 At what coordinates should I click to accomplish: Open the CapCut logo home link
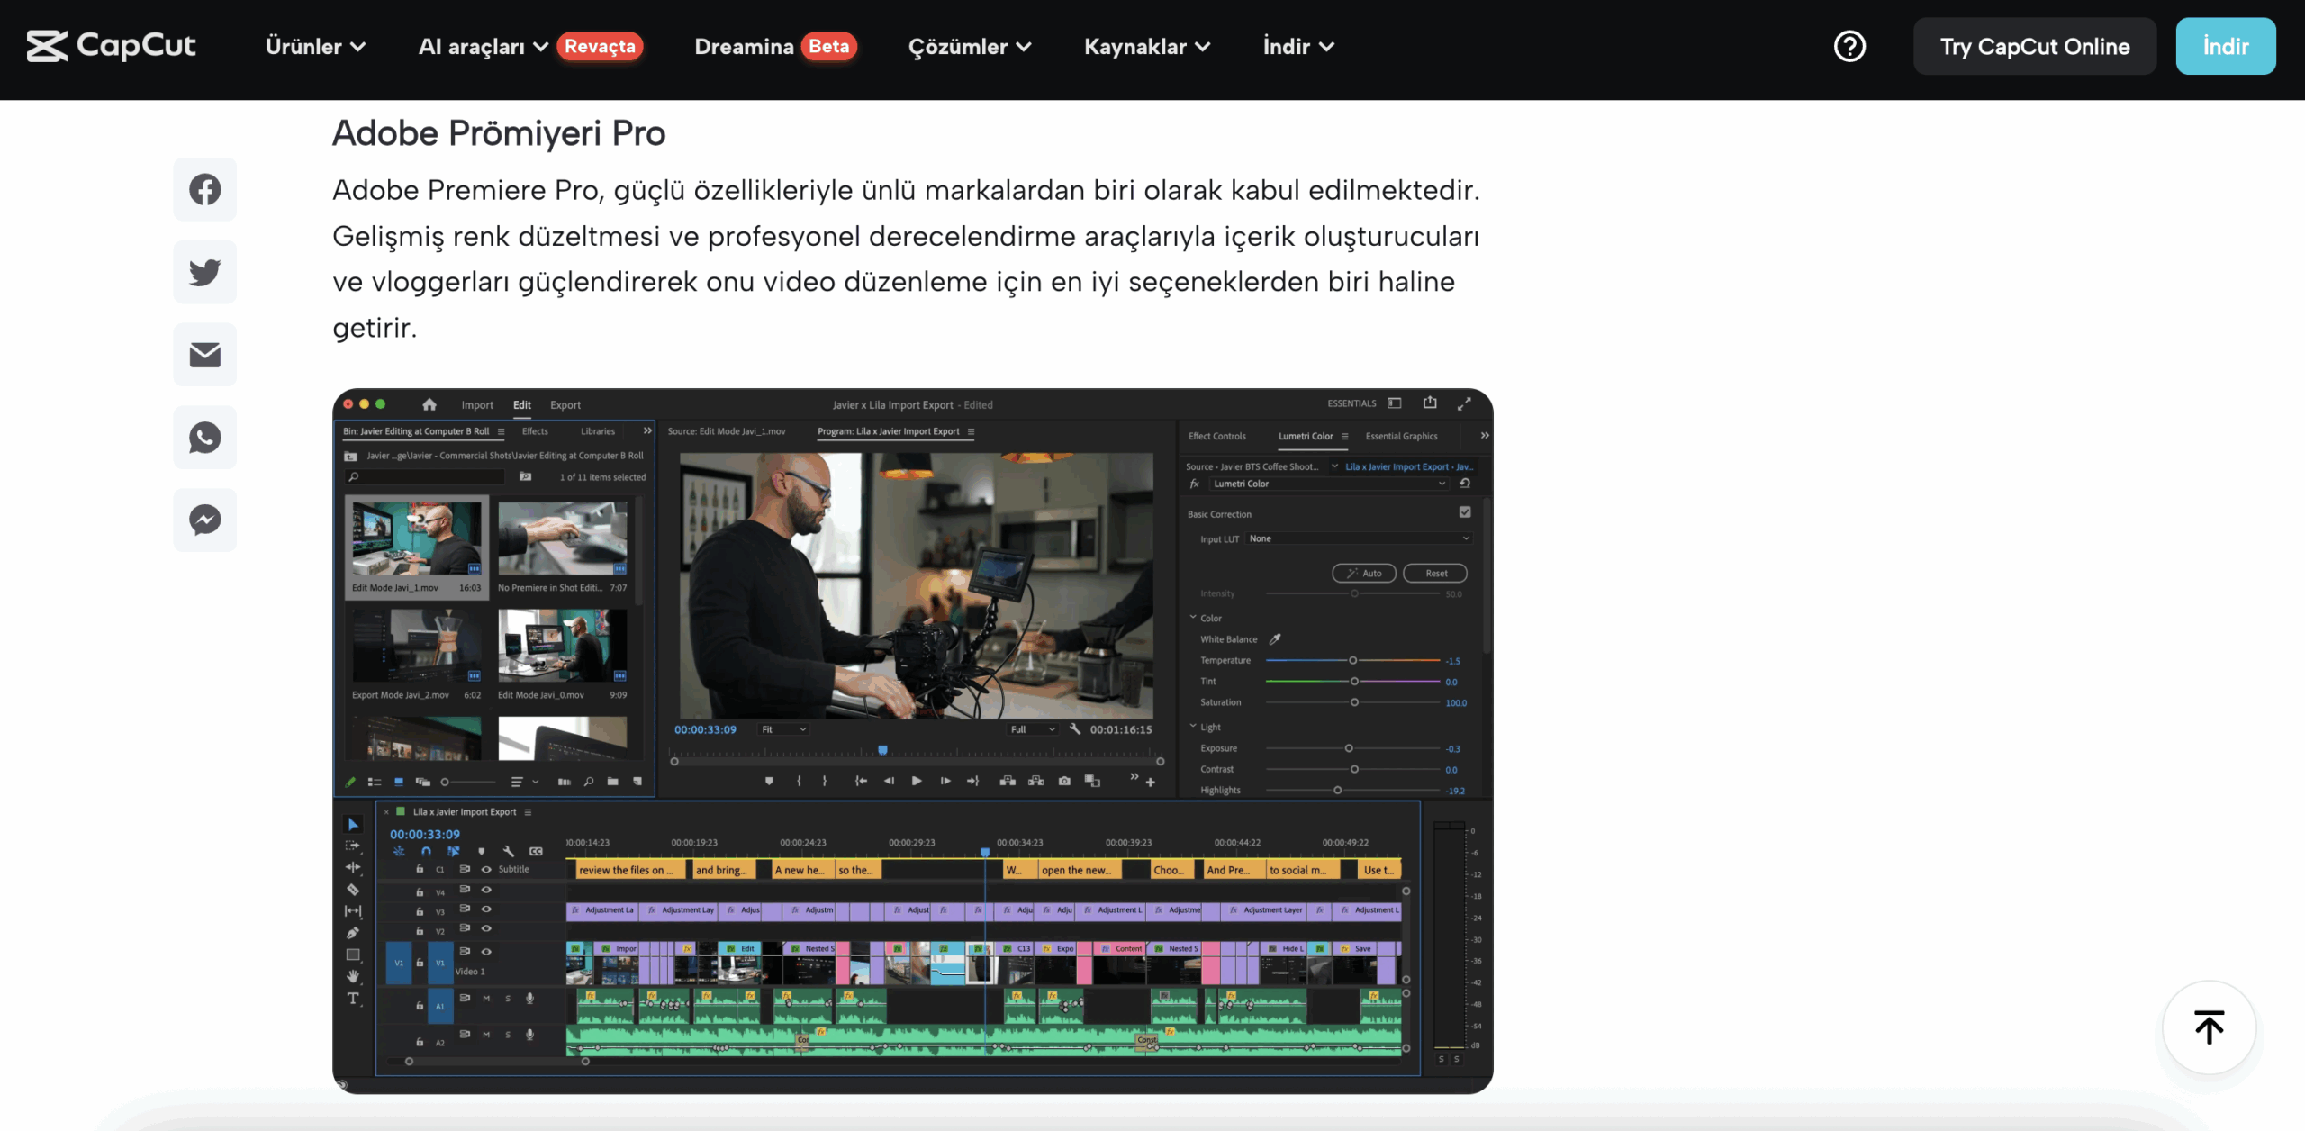[x=111, y=45]
